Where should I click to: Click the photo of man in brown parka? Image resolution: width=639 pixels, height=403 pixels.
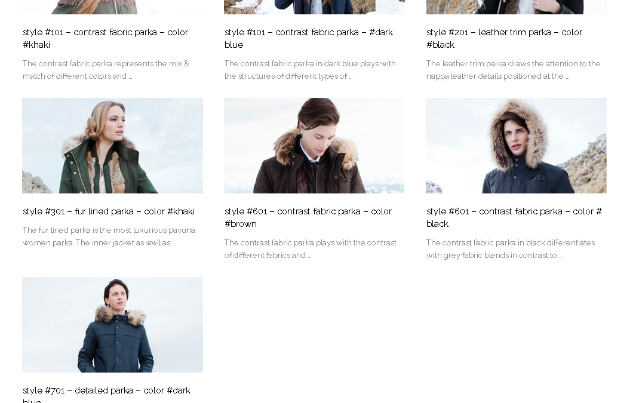(x=314, y=146)
